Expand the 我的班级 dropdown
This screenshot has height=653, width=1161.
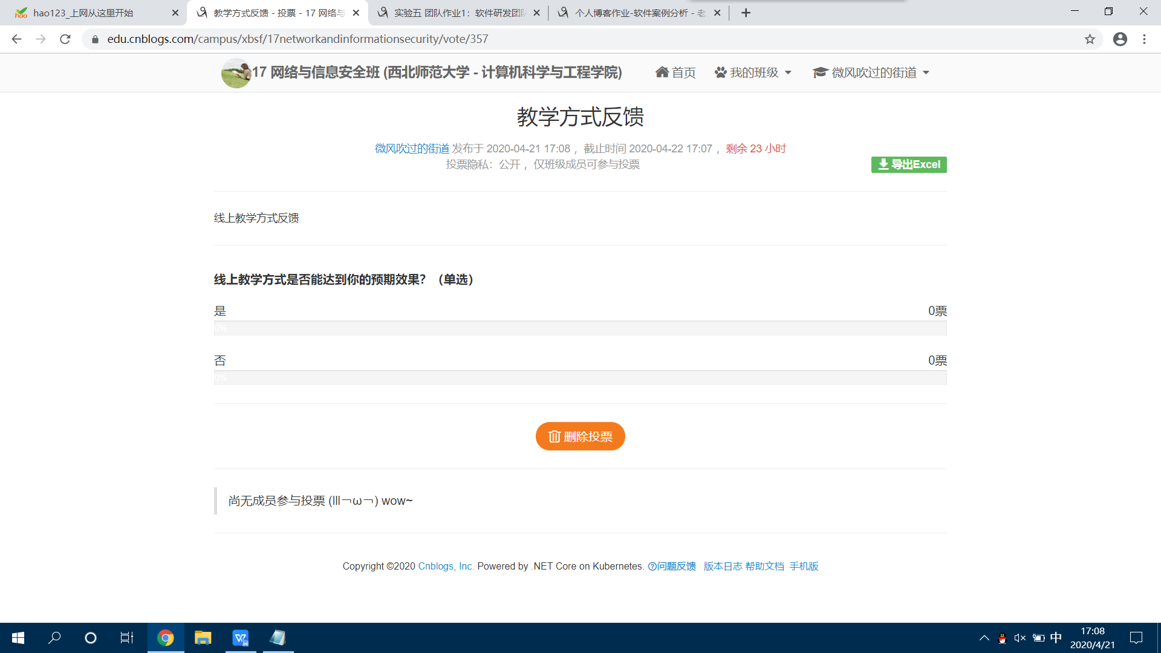coord(753,73)
